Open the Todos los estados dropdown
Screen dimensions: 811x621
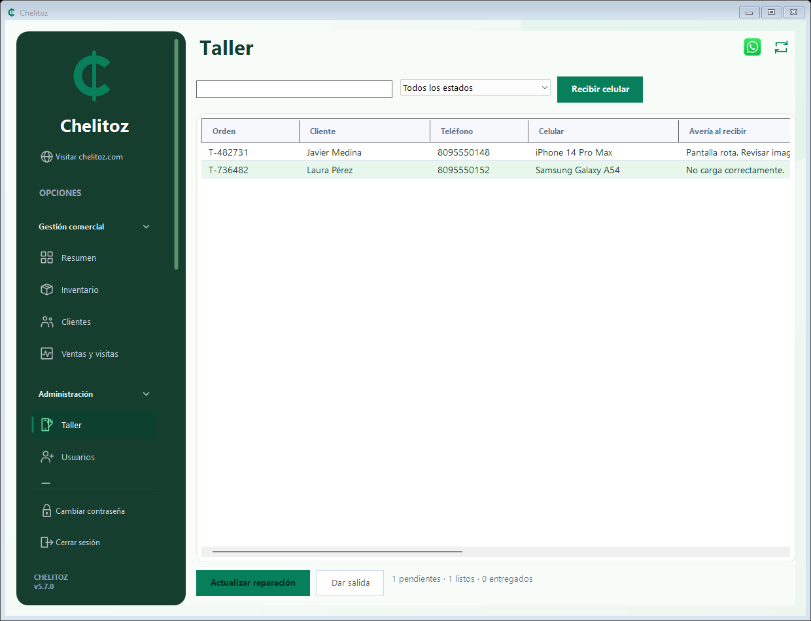[475, 88]
